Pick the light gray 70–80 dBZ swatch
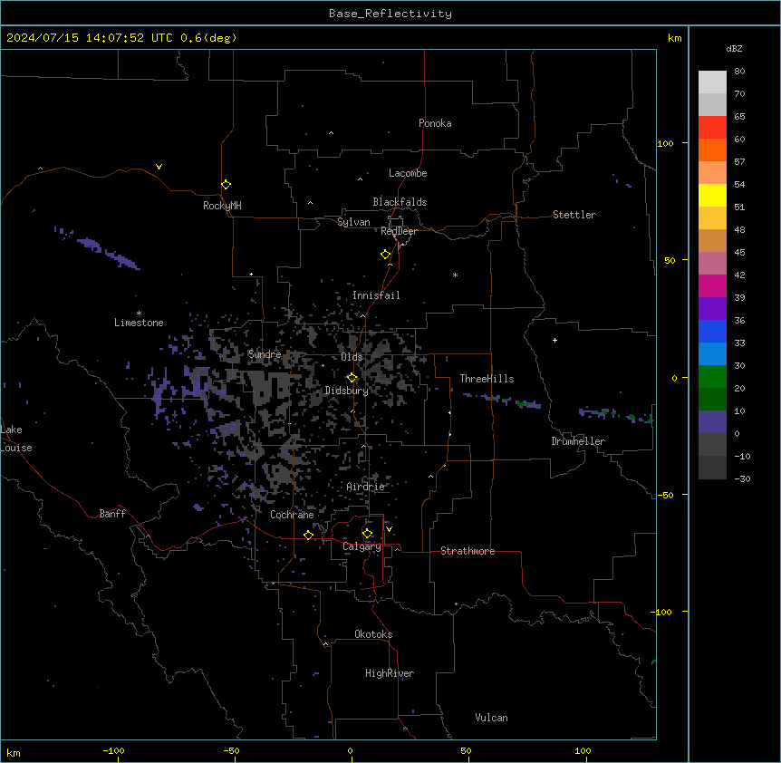Viewport: 781px width, 763px height. point(712,82)
